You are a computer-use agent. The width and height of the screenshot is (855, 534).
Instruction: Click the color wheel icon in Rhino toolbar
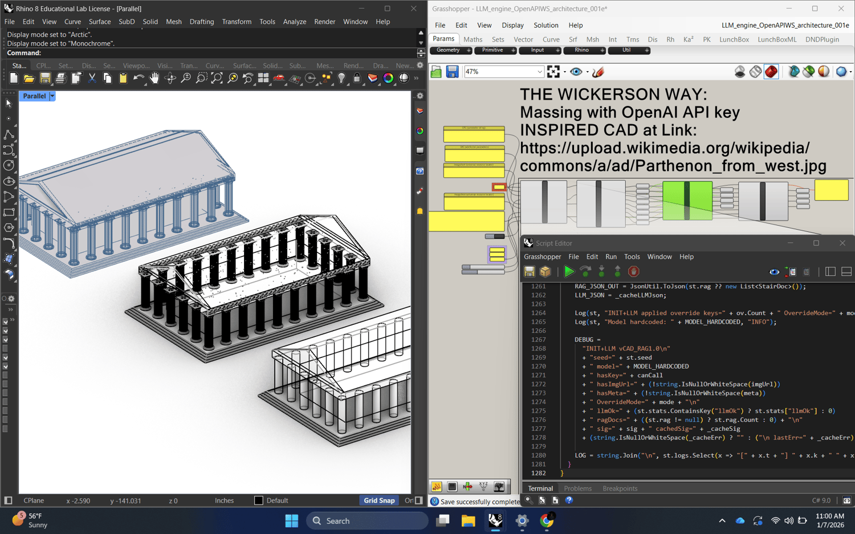point(388,79)
